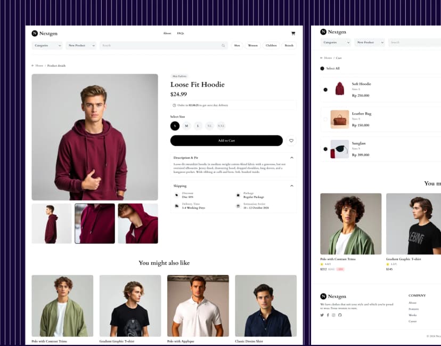The height and width of the screenshot is (346, 441).
Task: Enable the Select All checkbox in the cart
Action: pyautogui.click(x=322, y=69)
